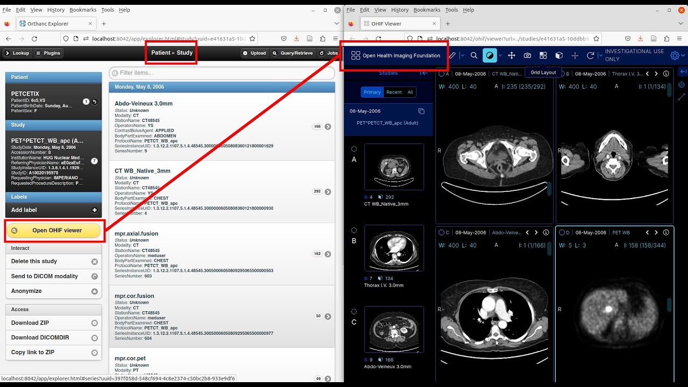Open mpr.cor.fusion series arrow
Image resolution: width=688 pixels, height=387 pixels.
click(x=328, y=317)
